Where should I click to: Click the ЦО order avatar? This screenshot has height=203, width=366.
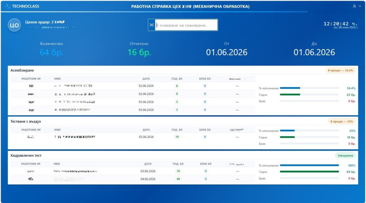point(14,25)
